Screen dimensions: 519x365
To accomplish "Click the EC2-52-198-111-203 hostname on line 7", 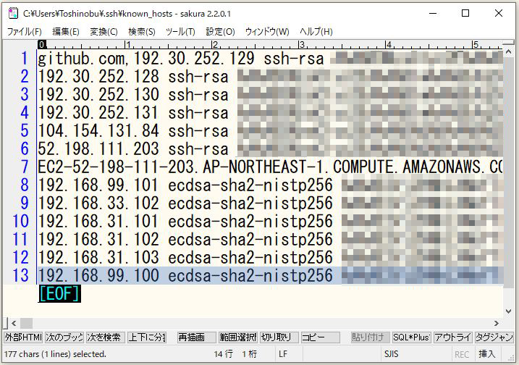I will pos(116,167).
